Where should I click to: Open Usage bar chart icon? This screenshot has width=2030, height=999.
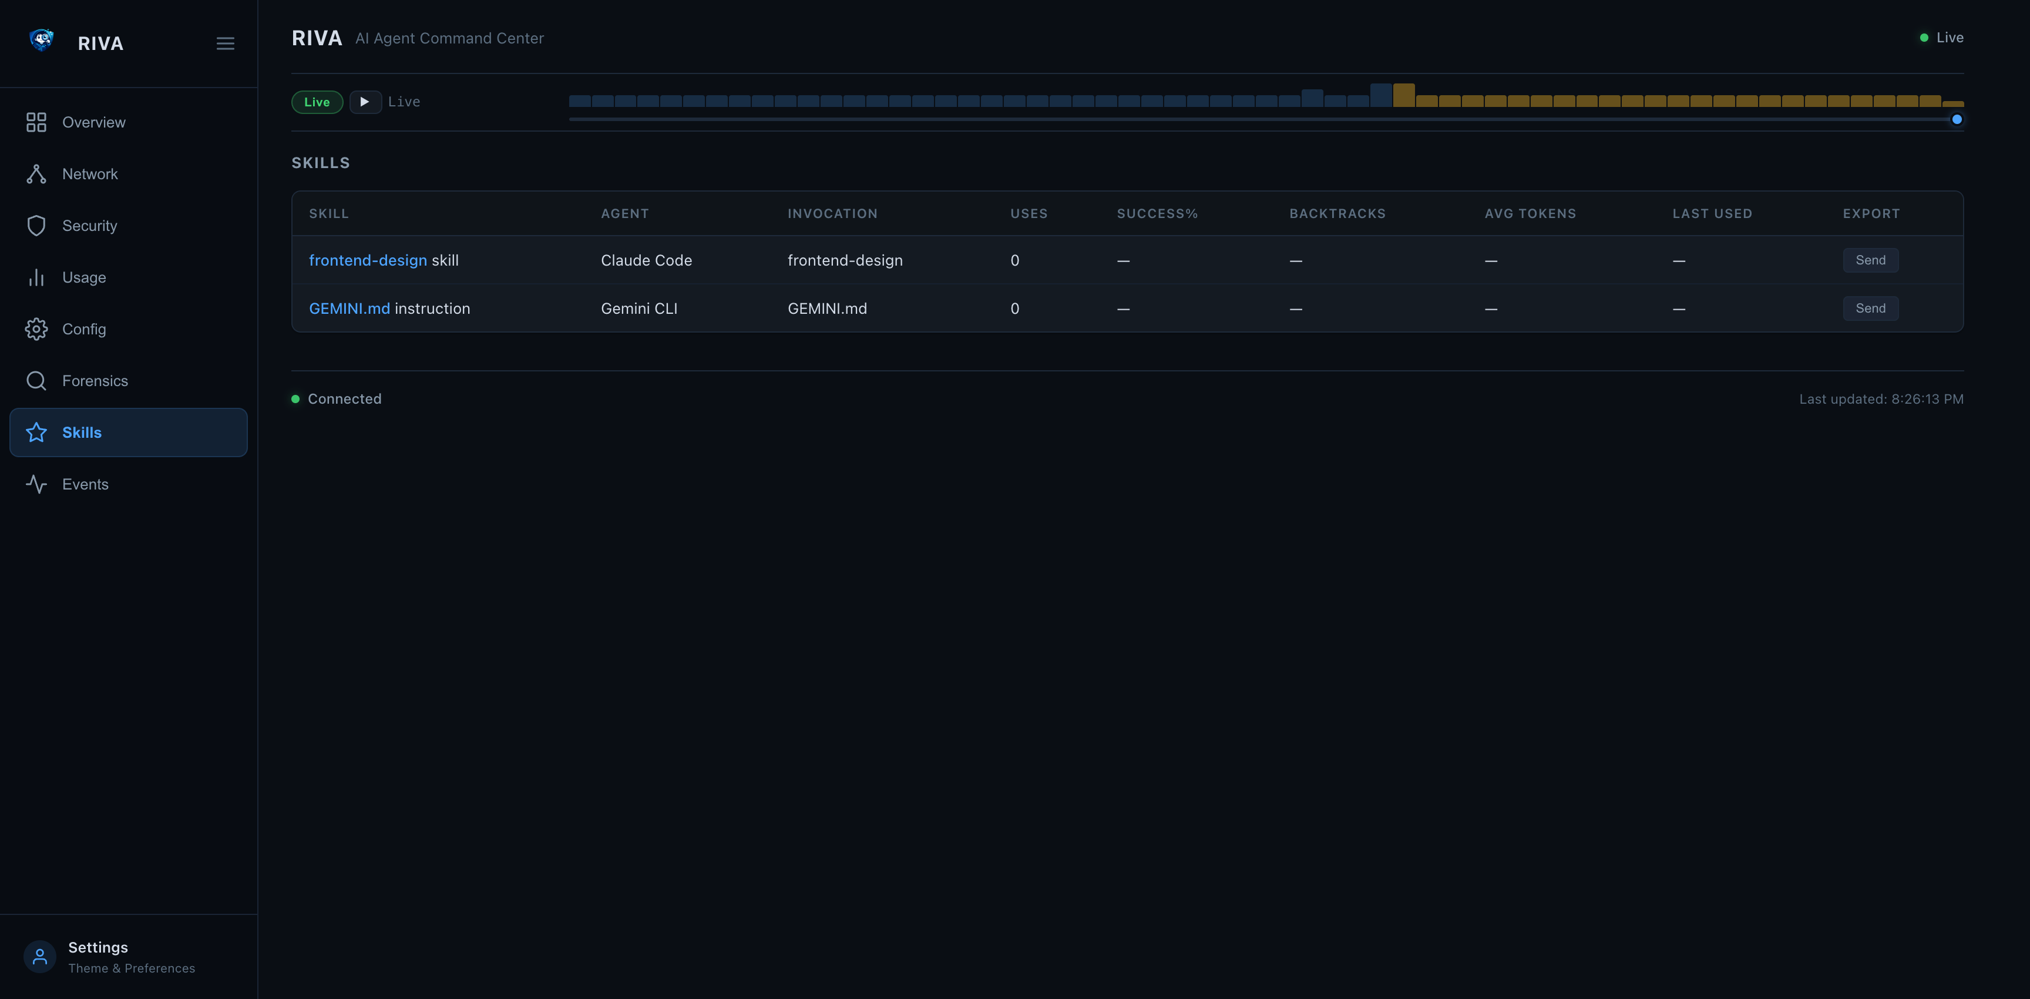point(36,277)
